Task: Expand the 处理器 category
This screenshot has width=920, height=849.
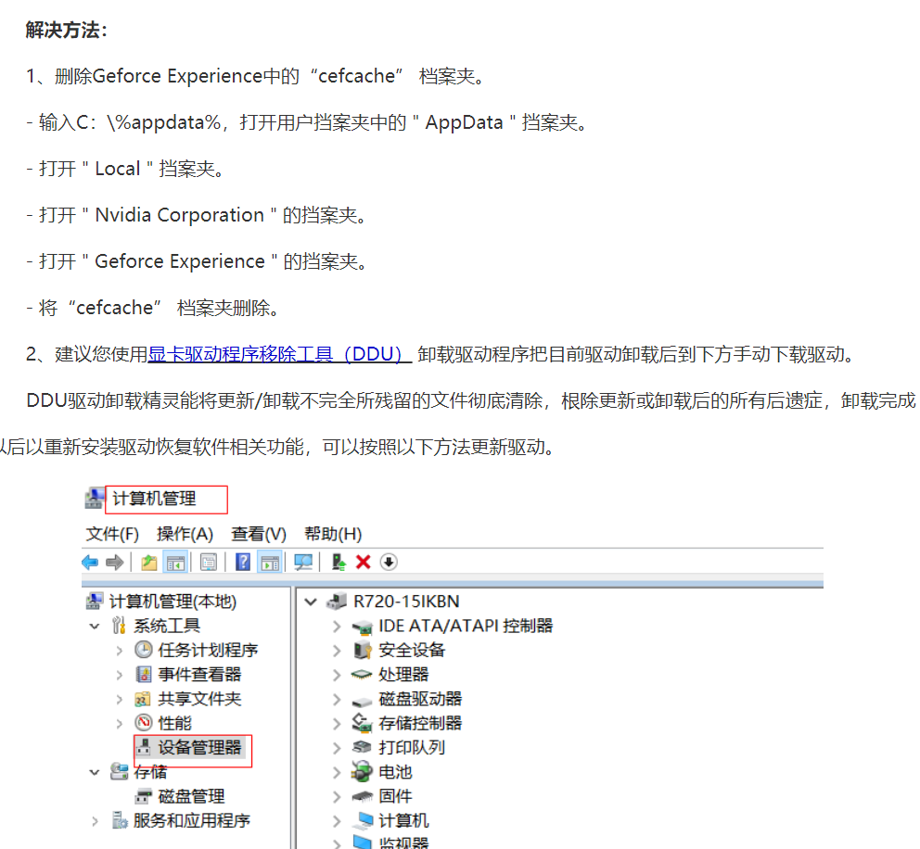Action: click(337, 675)
